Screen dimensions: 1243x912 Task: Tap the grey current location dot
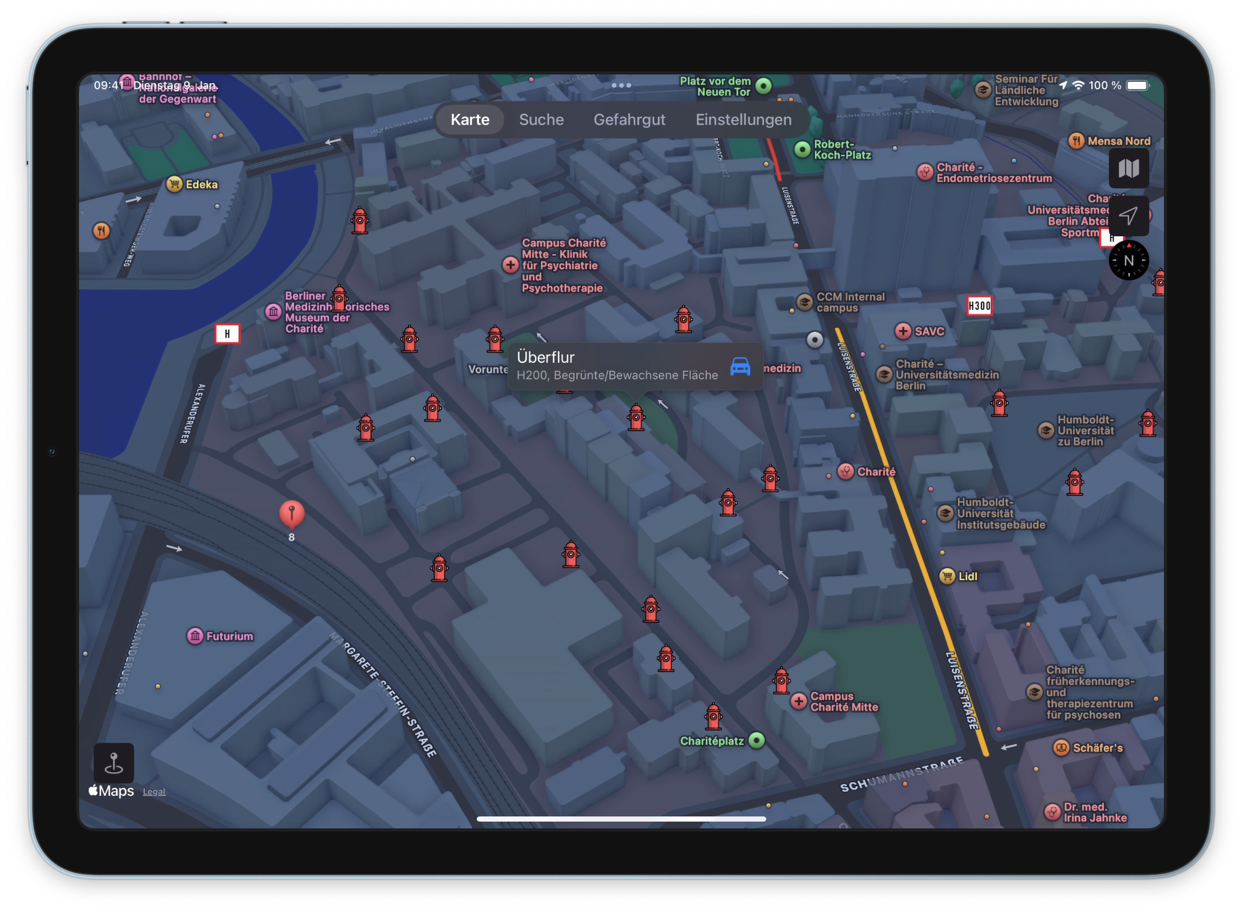coord(814,340)
